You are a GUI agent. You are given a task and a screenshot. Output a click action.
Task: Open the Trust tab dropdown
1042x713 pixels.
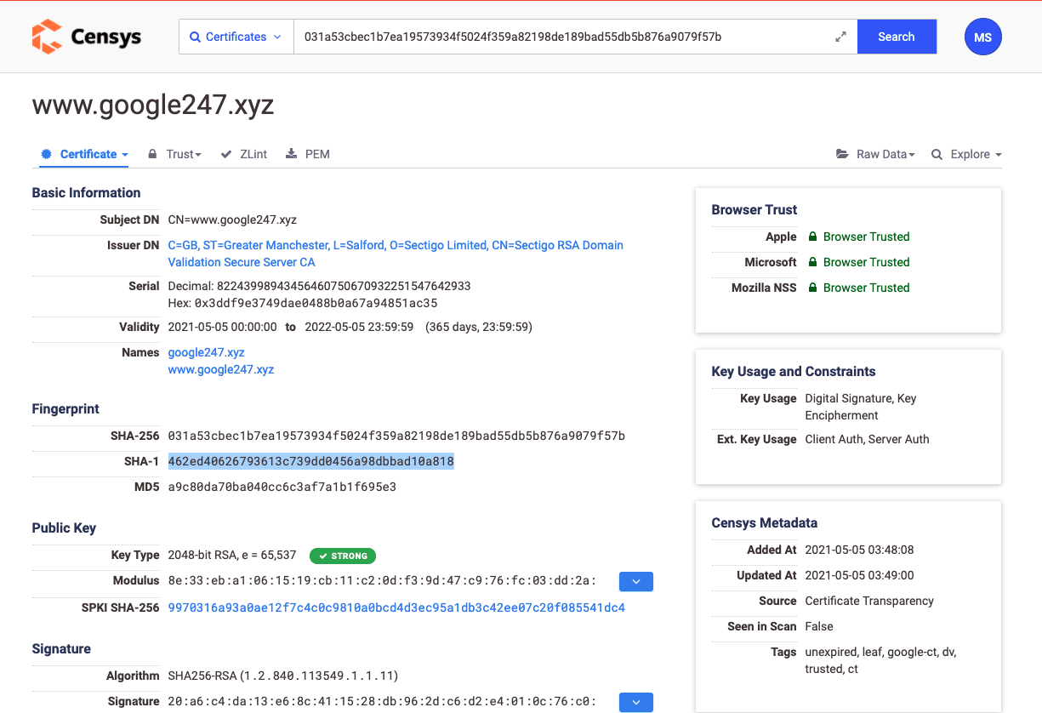click(x=175, y=154)
